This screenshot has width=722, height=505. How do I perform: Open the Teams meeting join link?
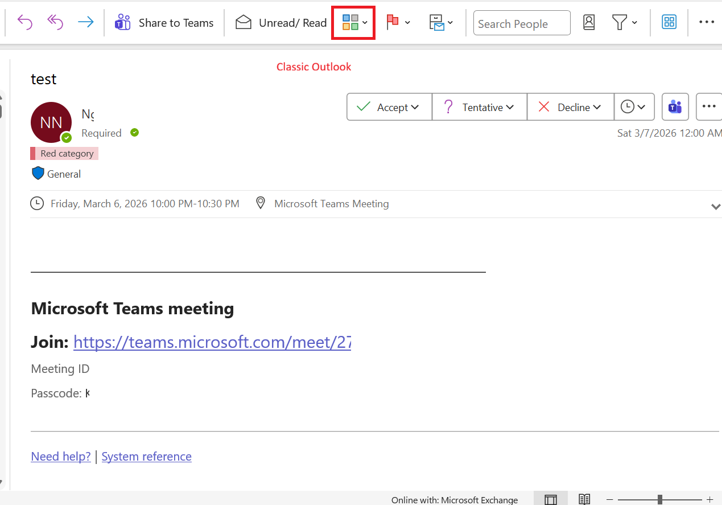(x=212, y=342)
